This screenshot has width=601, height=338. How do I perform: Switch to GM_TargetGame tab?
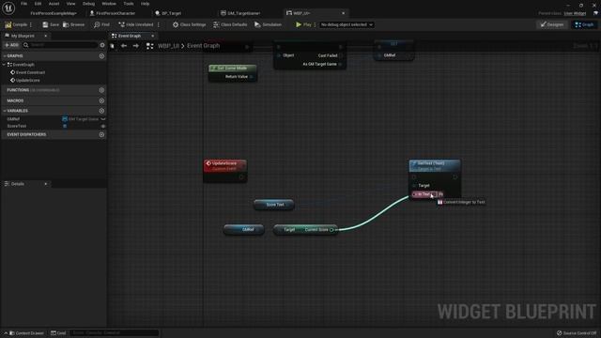(241, 13)
